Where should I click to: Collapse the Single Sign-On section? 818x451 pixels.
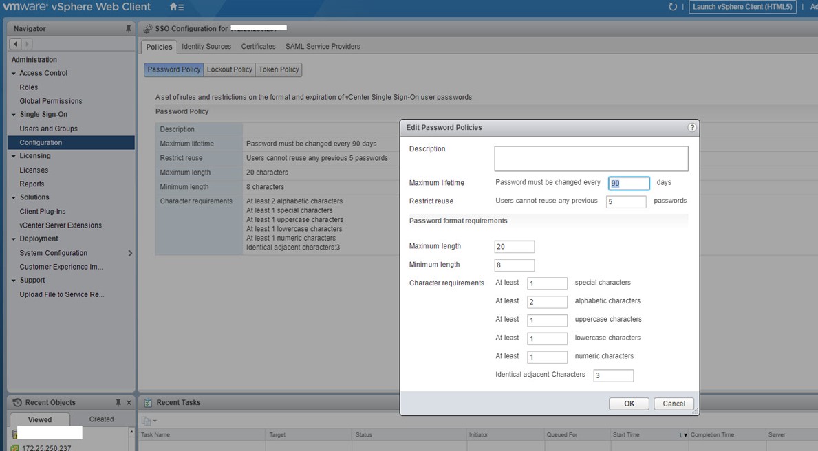pyautogui.click(x=14, y=115)
